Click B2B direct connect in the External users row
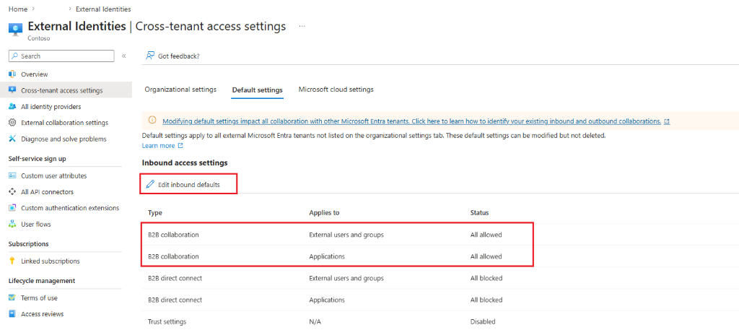 175,278
